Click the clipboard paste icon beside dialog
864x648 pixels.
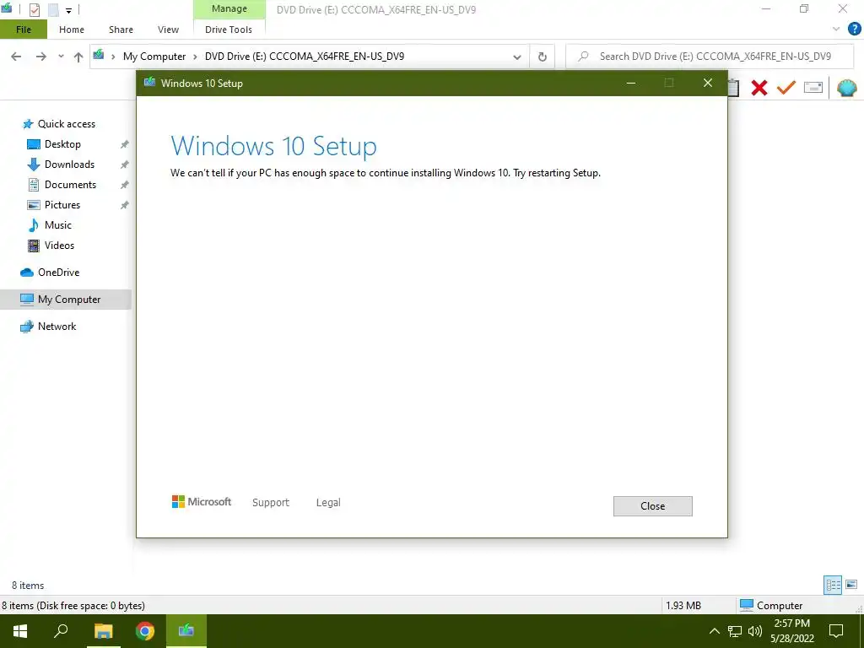(733, 88)
